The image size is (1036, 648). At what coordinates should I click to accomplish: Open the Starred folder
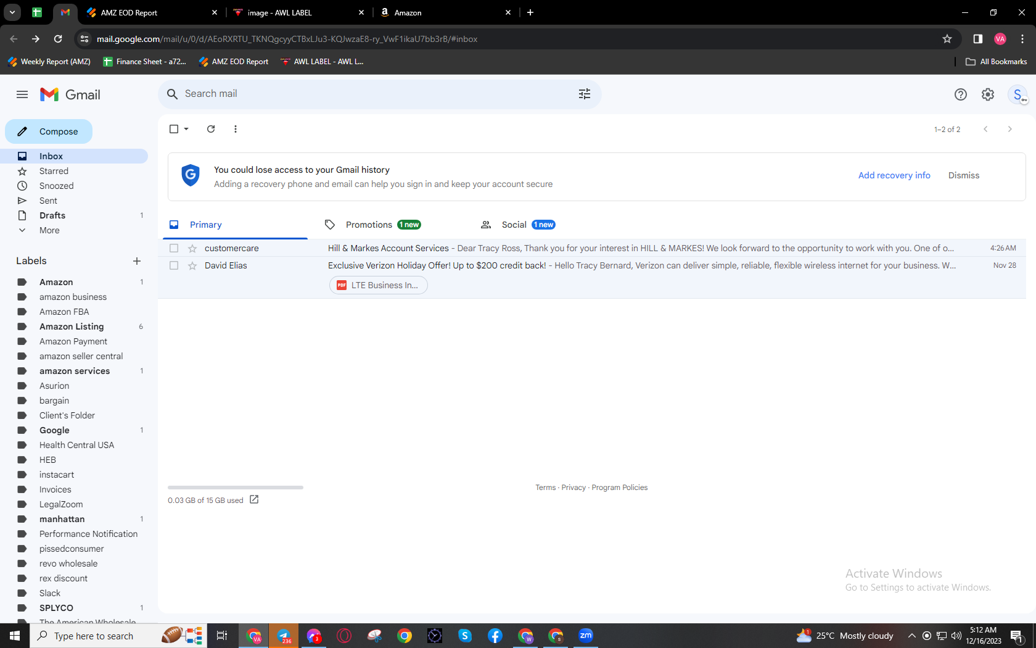tap(74, 171)
